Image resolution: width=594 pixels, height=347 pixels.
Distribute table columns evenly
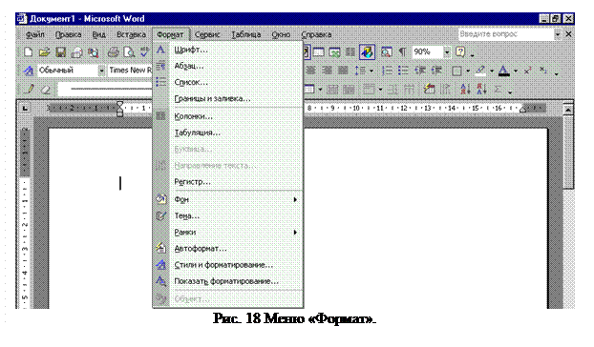pos(409,90)
